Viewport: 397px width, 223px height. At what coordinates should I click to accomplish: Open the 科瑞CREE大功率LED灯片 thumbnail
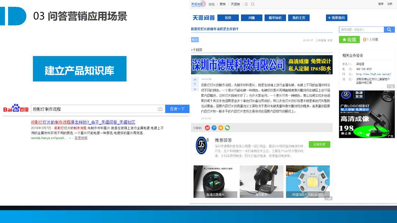point(308,181)
